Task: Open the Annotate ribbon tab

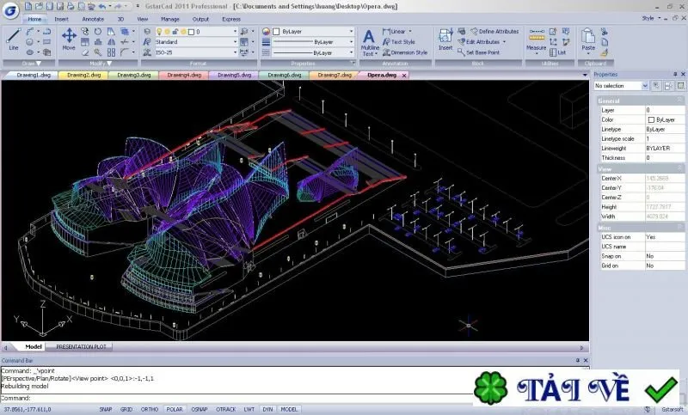Action: click(93, 19)
